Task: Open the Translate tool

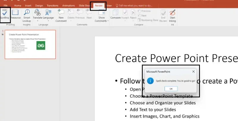Action: [x=37, y=15]
